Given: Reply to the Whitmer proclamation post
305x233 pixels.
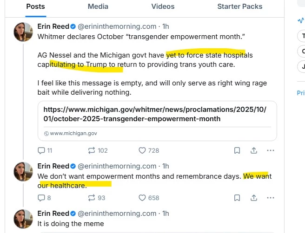Looking at the screenshot, I should click(41, 150).
